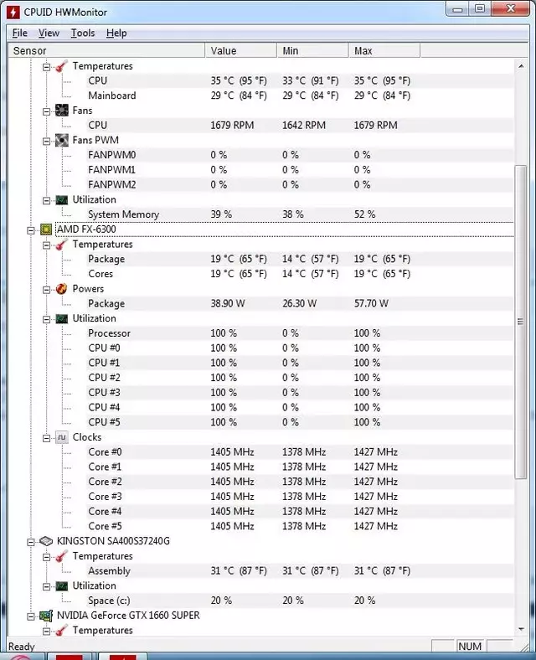Collapse the Powers group
Screen dimensions: 536x660
coord(47,290)
